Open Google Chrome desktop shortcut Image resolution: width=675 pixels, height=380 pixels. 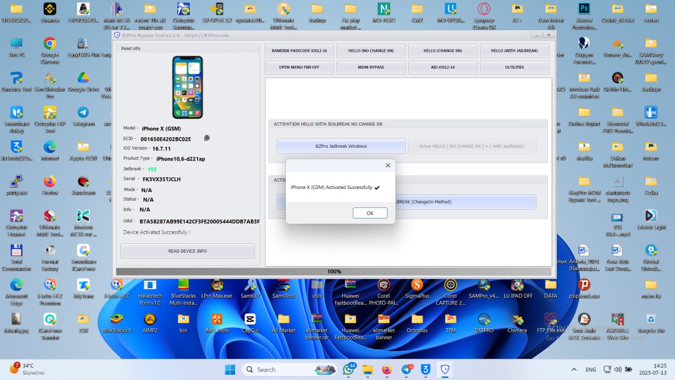click(x=50, y=50)
